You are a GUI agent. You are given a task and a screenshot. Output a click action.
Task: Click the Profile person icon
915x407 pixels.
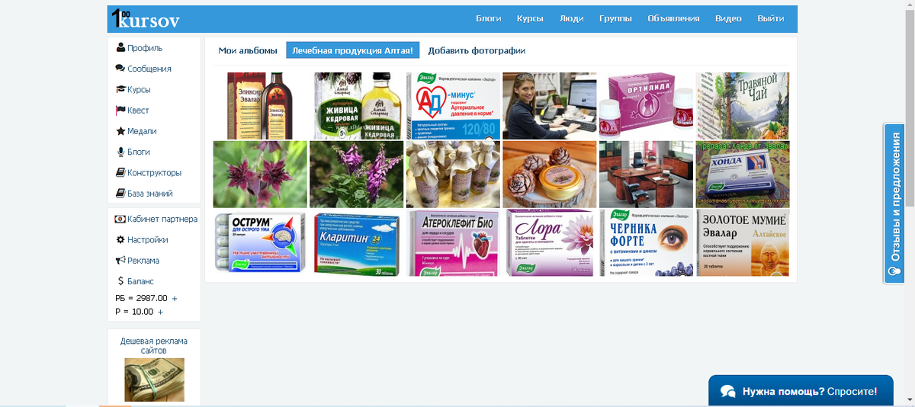[120, 47]
